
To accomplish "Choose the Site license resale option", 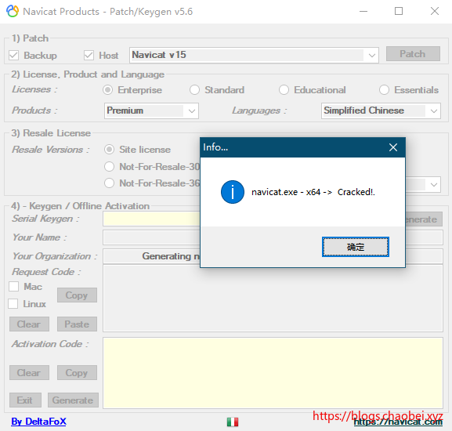I will pyautogui.click(x=109, y=150).
